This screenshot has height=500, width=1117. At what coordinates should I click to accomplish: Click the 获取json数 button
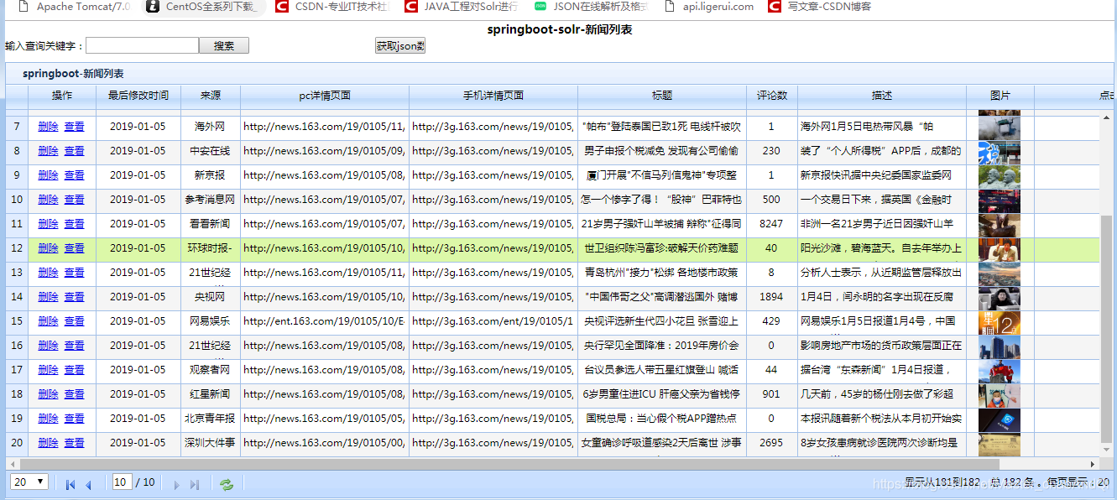tap(400, 45)
